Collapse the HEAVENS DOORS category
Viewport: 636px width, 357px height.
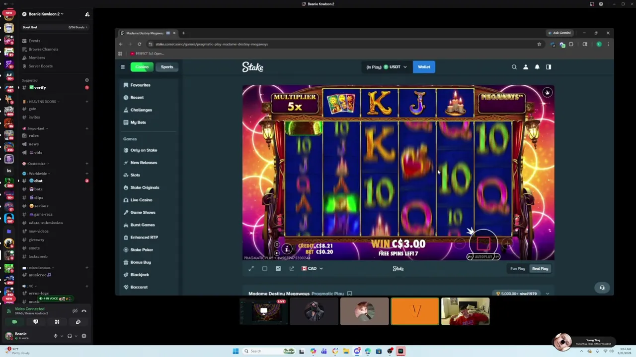42,102
